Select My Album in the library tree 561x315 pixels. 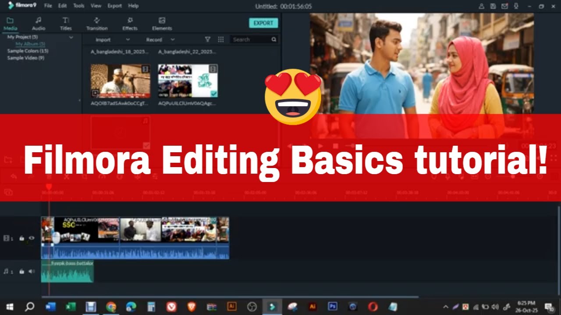[30, 44]
